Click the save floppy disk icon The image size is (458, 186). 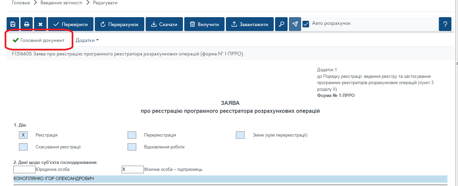click(x=13, y=24)
